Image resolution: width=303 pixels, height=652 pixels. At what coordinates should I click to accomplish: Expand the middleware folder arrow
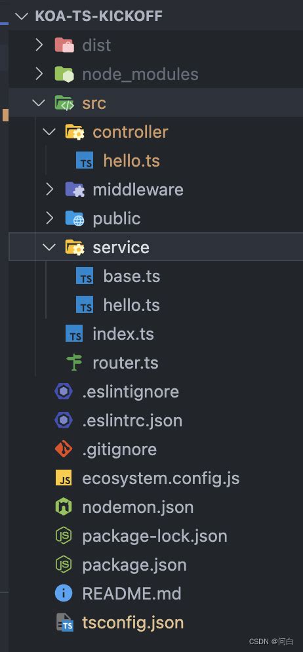coord(50,189)
